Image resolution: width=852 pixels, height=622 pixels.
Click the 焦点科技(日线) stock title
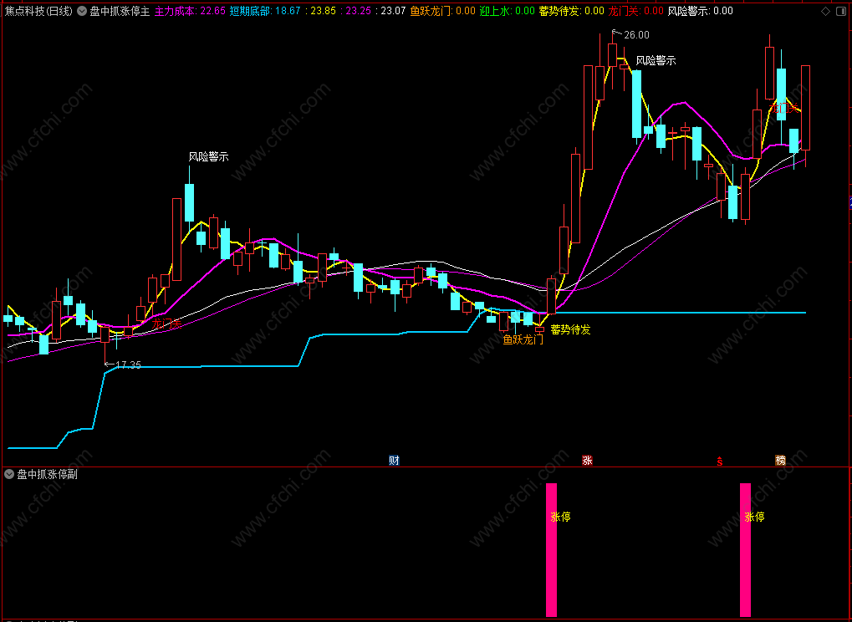[38, 11]
